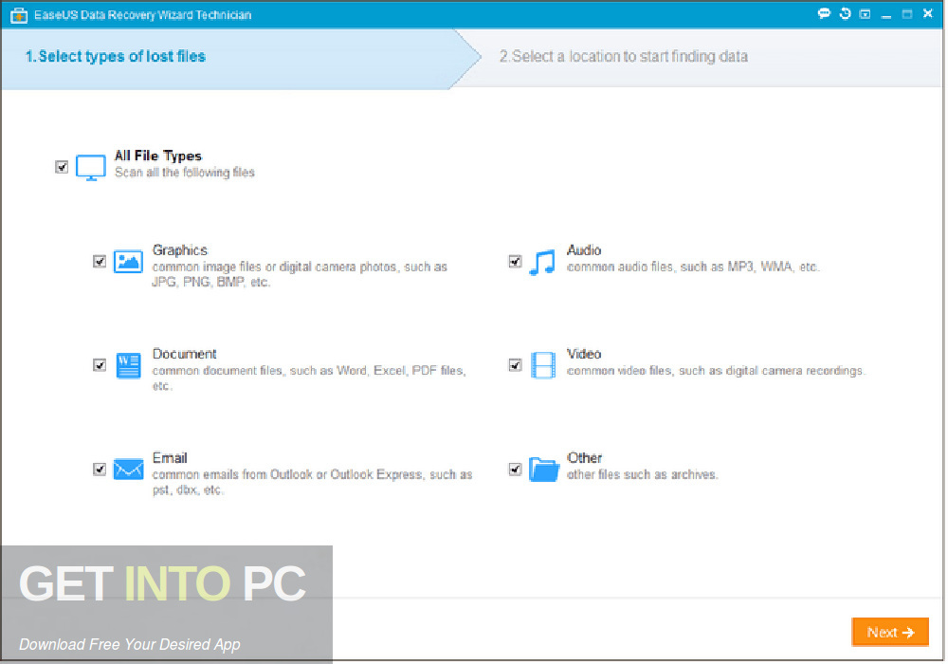This screenshot has width=948, height=664.
Task: Click the 'Video' heading text
Action: [584, 354]
